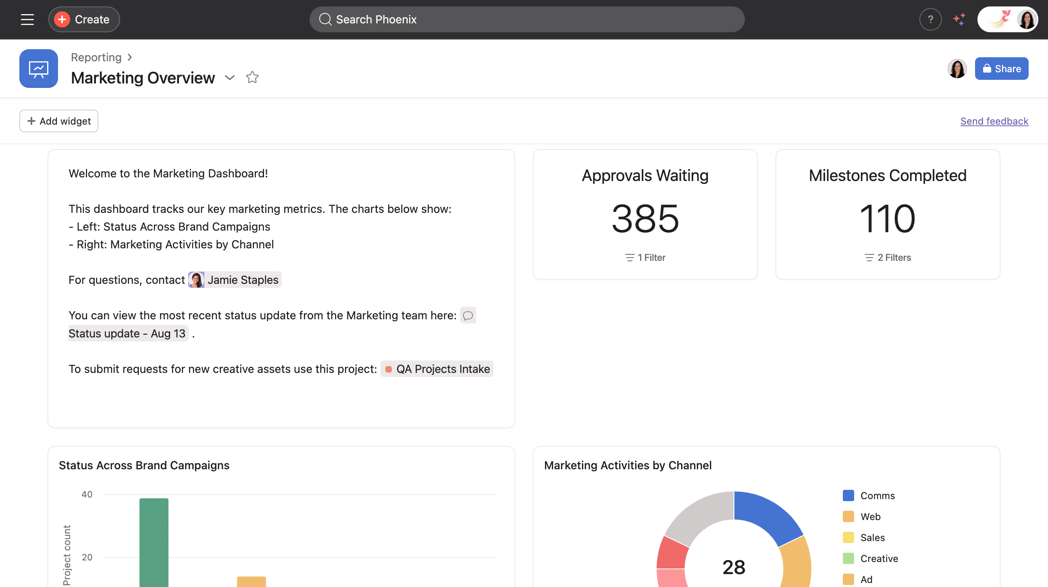Screen dimensions: 1048x587
Task: Expand the Marketing Overview title dropdown
Action: pos(230,78)
